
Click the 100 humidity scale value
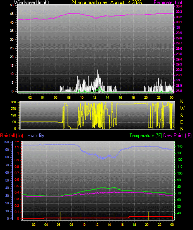click(6, 142)
